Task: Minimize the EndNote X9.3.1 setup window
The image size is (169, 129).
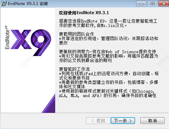Action: point(141,4)
